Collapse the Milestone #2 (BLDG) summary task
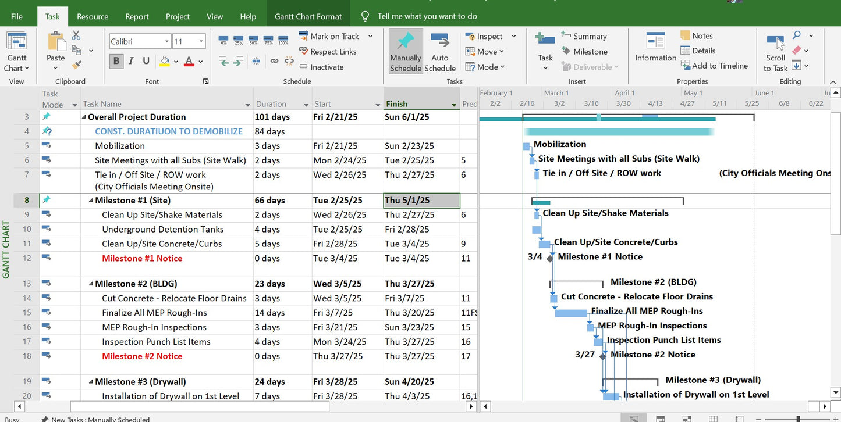 pyautogui.click(x=91, y=284)
